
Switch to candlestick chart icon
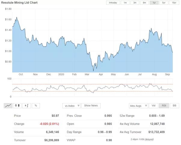17,105
